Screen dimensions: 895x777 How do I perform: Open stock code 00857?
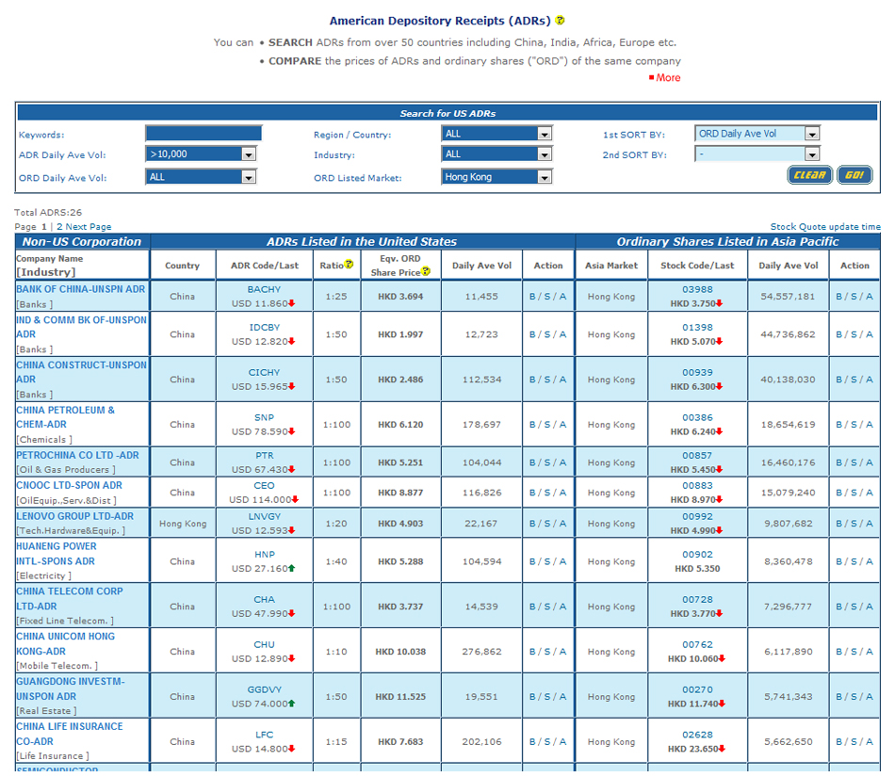tap(697, 455)
